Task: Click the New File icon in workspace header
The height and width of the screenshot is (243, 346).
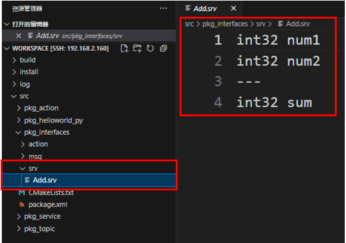Action: [124, 48]
